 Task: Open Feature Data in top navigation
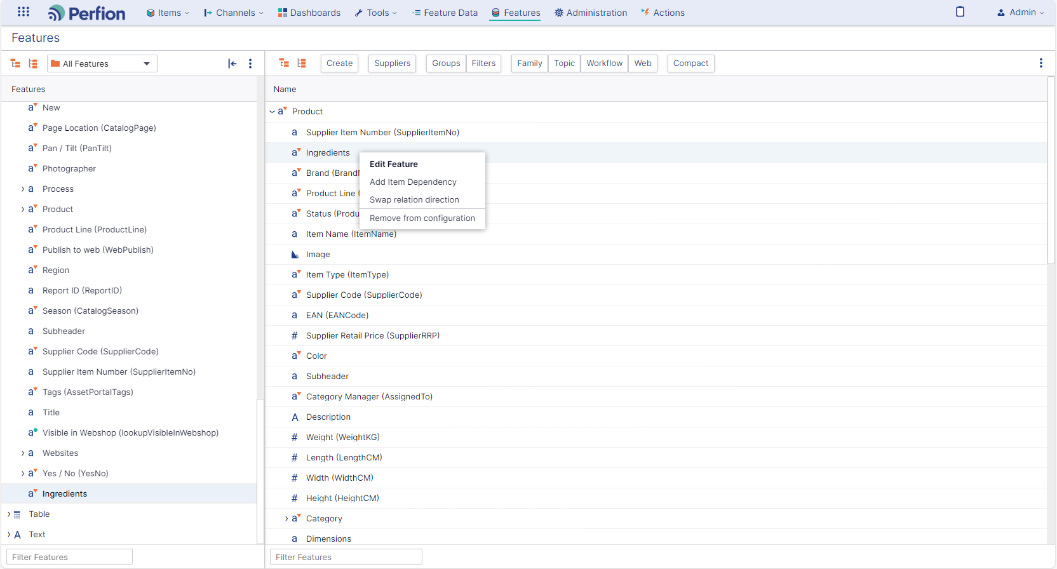pyautogui.click(x=445, y=13)
